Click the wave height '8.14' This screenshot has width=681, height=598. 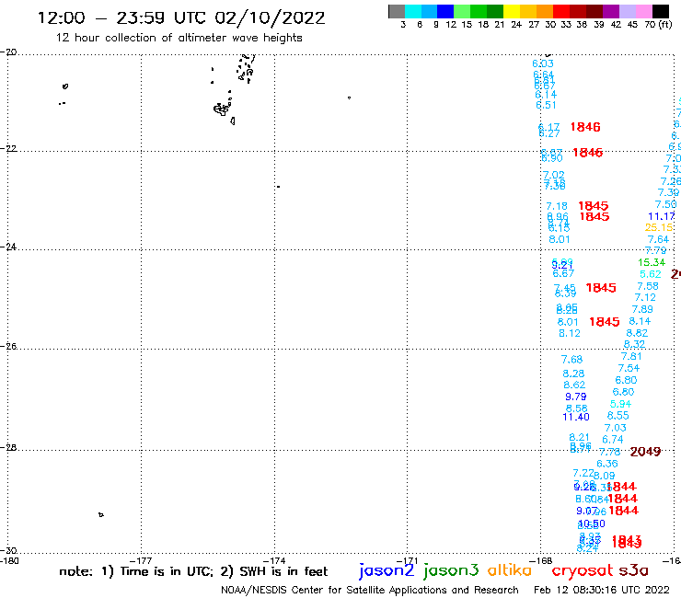(640, 321)
